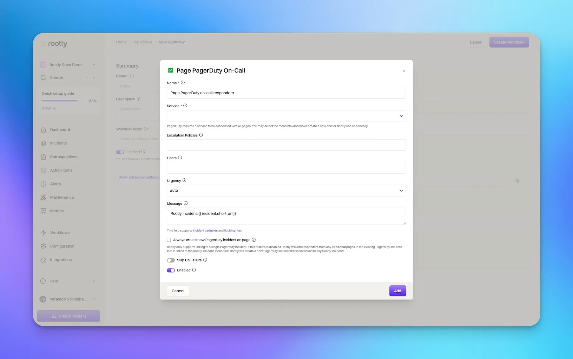Click the Skip On Failure info icon
This screenshot has height=359, width=573.
tap(205, 260)
